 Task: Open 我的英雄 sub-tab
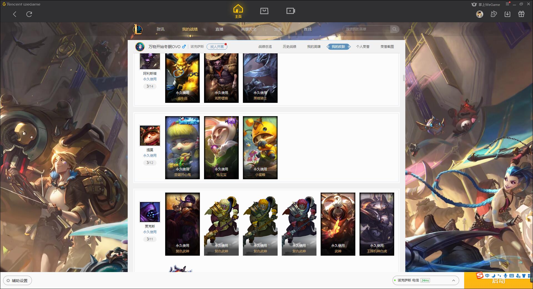pos(314,47)
